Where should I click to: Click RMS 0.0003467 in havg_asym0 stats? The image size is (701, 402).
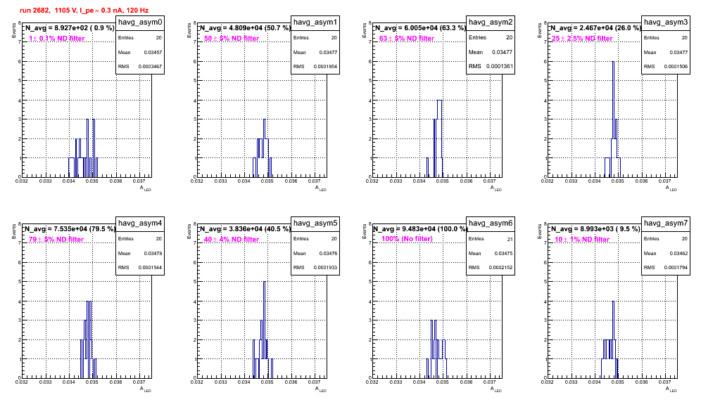[140, 67]
